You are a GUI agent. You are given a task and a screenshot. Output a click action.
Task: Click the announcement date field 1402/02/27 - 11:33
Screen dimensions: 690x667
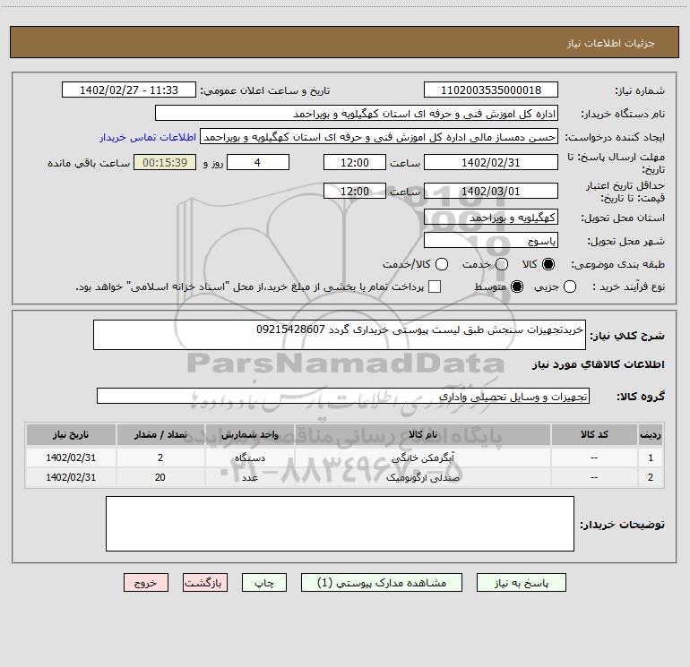point(129,90)
